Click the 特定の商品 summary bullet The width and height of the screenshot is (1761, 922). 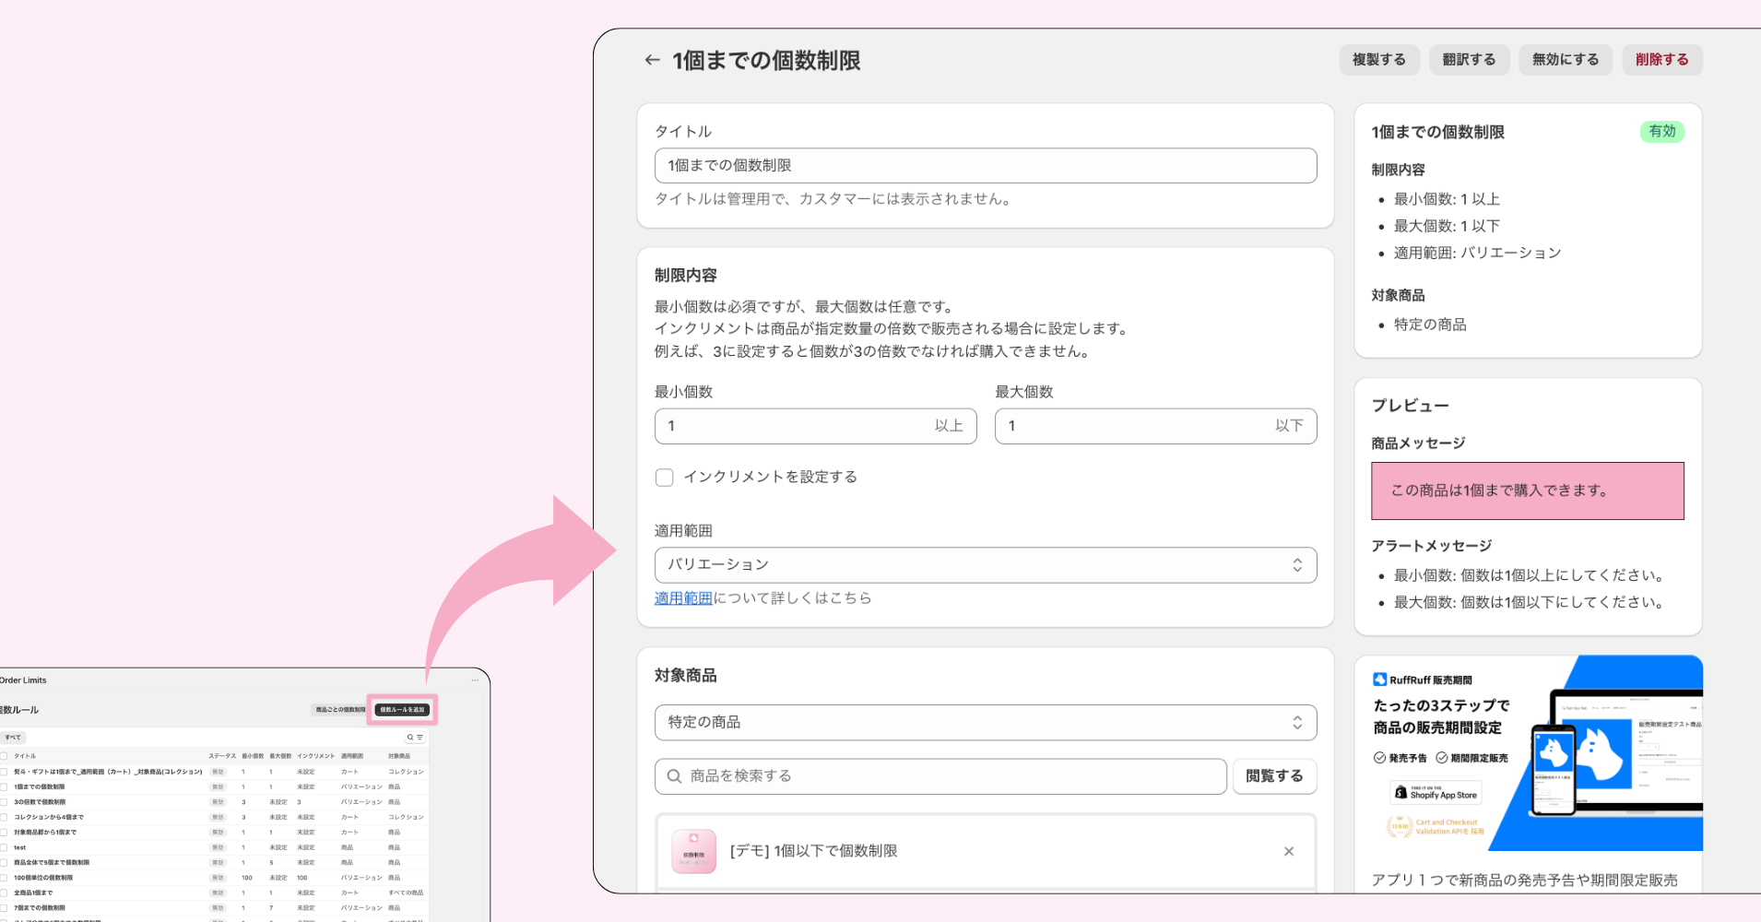[x=1430, y=325]
